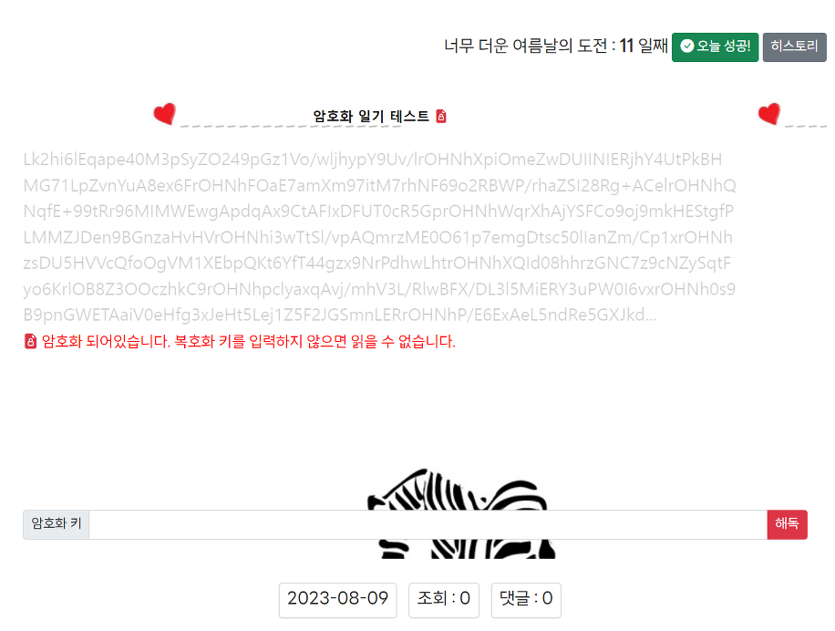
Task: Click the 암호화 키 label
Action: tap(56, 524)
